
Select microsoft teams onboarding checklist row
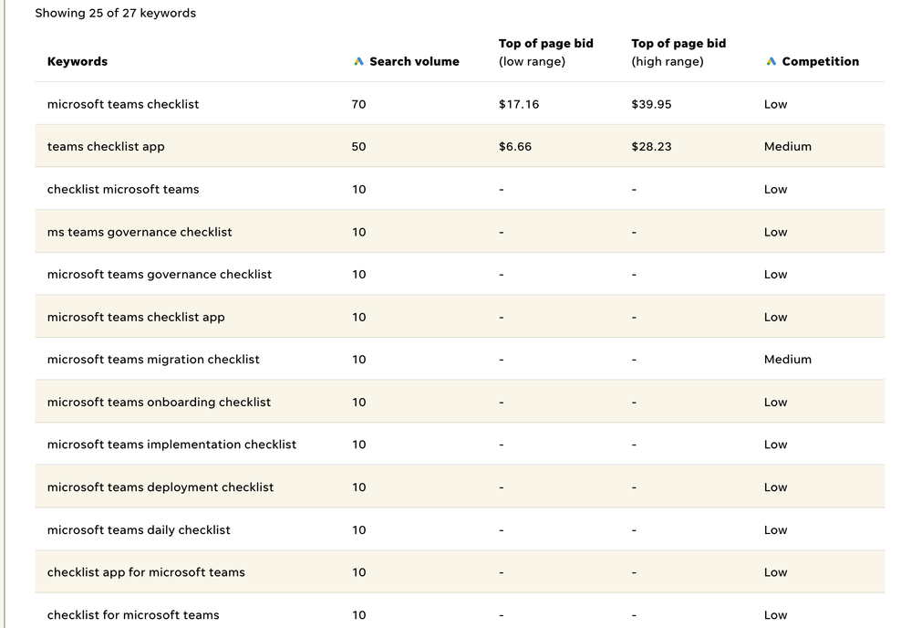(x=460, y=402)
